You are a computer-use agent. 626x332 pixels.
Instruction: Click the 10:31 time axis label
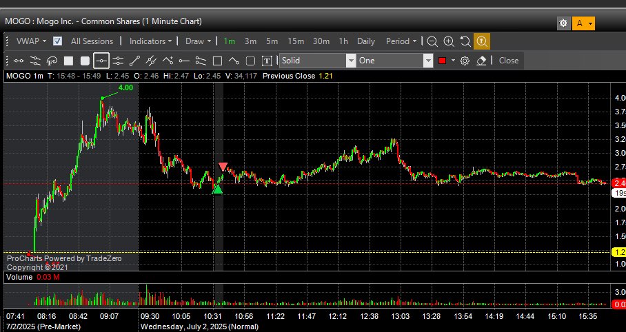pos(212,316)
